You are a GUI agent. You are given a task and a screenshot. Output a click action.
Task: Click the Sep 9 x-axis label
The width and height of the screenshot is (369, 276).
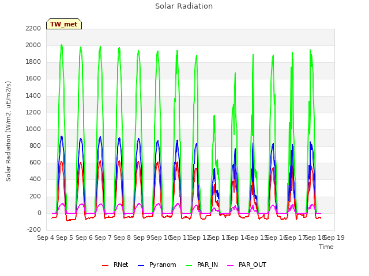point(141,237)
